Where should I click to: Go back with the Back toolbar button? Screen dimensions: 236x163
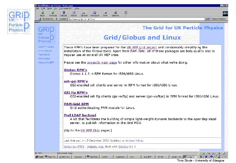(x=42, y=14)
